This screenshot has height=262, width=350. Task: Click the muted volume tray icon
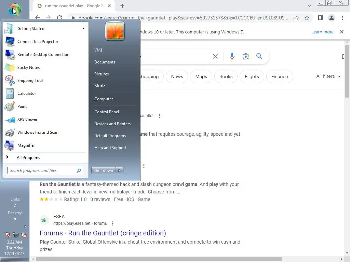click(x=24, y=235)
